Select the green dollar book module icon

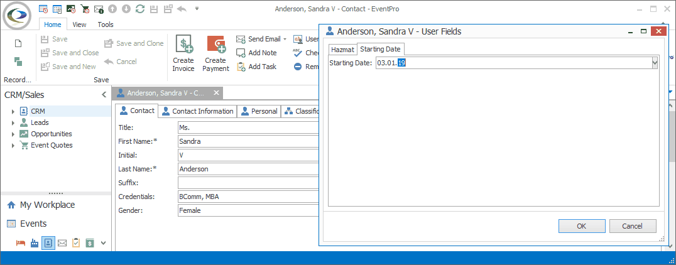90,243
